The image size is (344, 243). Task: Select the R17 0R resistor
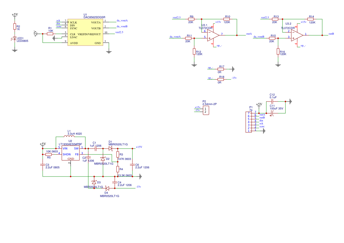click(x=220, y=69)
